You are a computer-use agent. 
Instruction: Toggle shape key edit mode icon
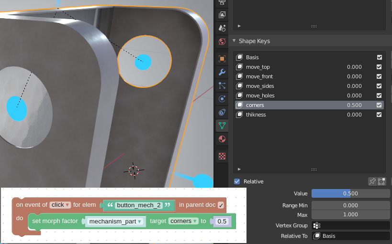tap(381, 181)
